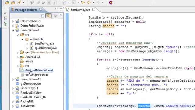Collapse the src folder

coord(18,35)
